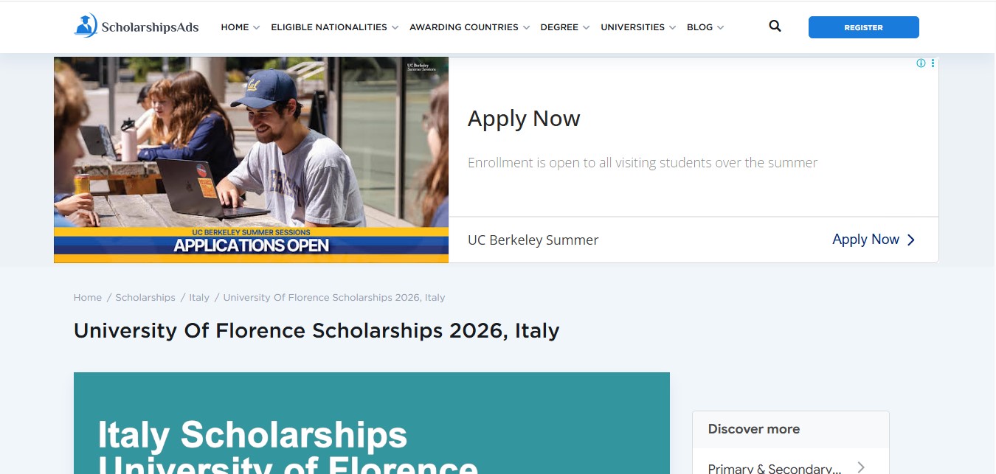Click the chevron next to Primary & Secondary
996x474 pixels.
(860, 466)
